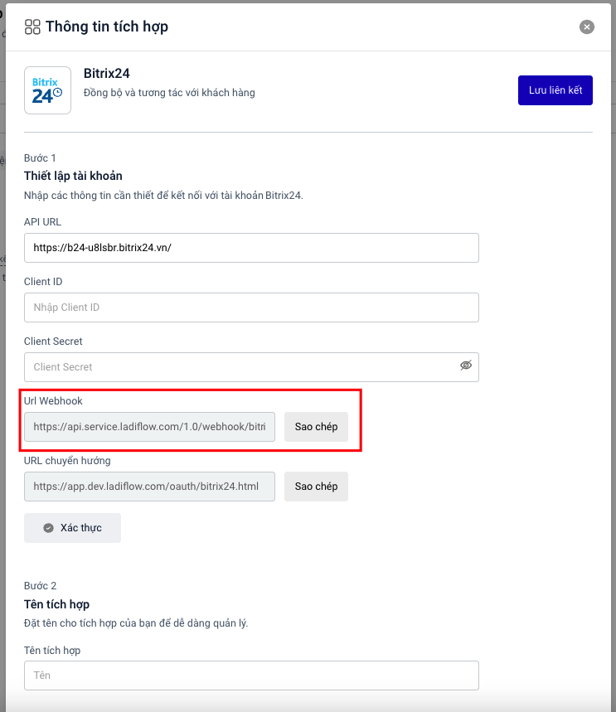Select the Client Secret input field
This screenshot has width=616, height=712.
click(240, 367)
